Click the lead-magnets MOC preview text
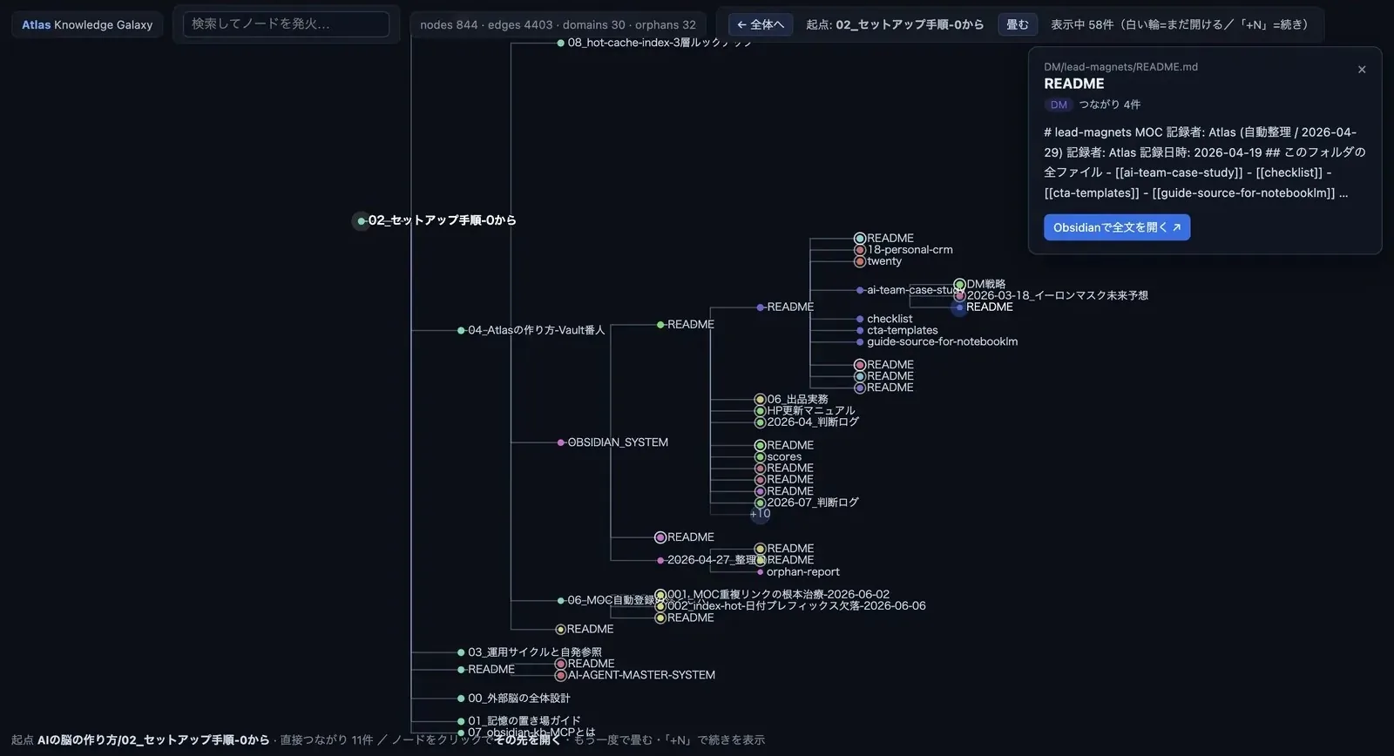Image resolution: width=1394 pixels, height=756 pixels. pos(1204,162)
